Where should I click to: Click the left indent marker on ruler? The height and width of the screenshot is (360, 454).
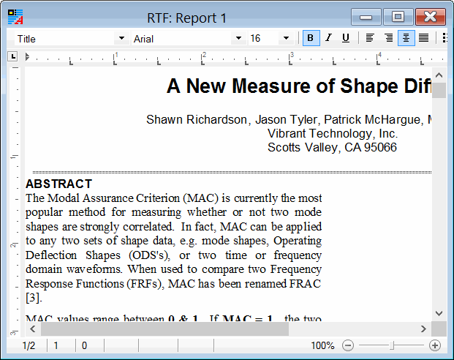[x=27, y=56]
